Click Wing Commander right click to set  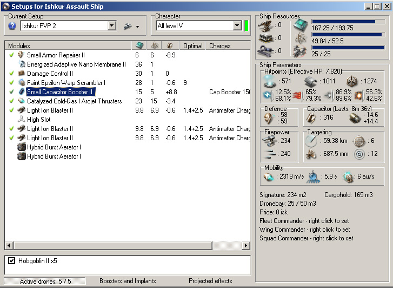tap(304, 230)
